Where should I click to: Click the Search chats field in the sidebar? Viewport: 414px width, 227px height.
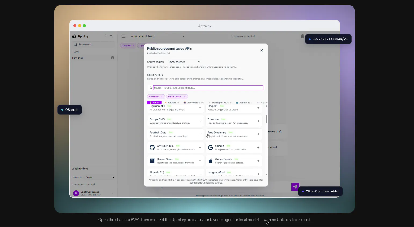[94, 45]
